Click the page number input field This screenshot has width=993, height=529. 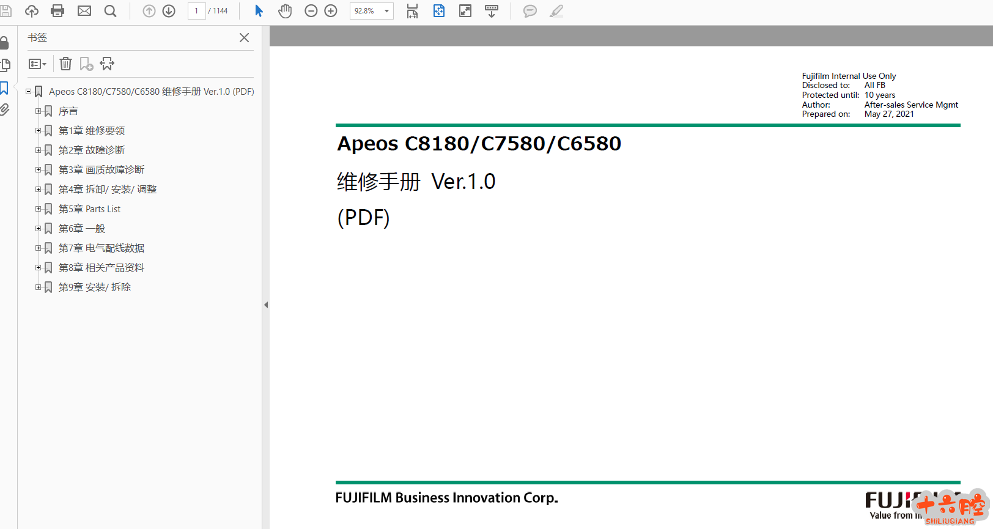tap(196, 11)
